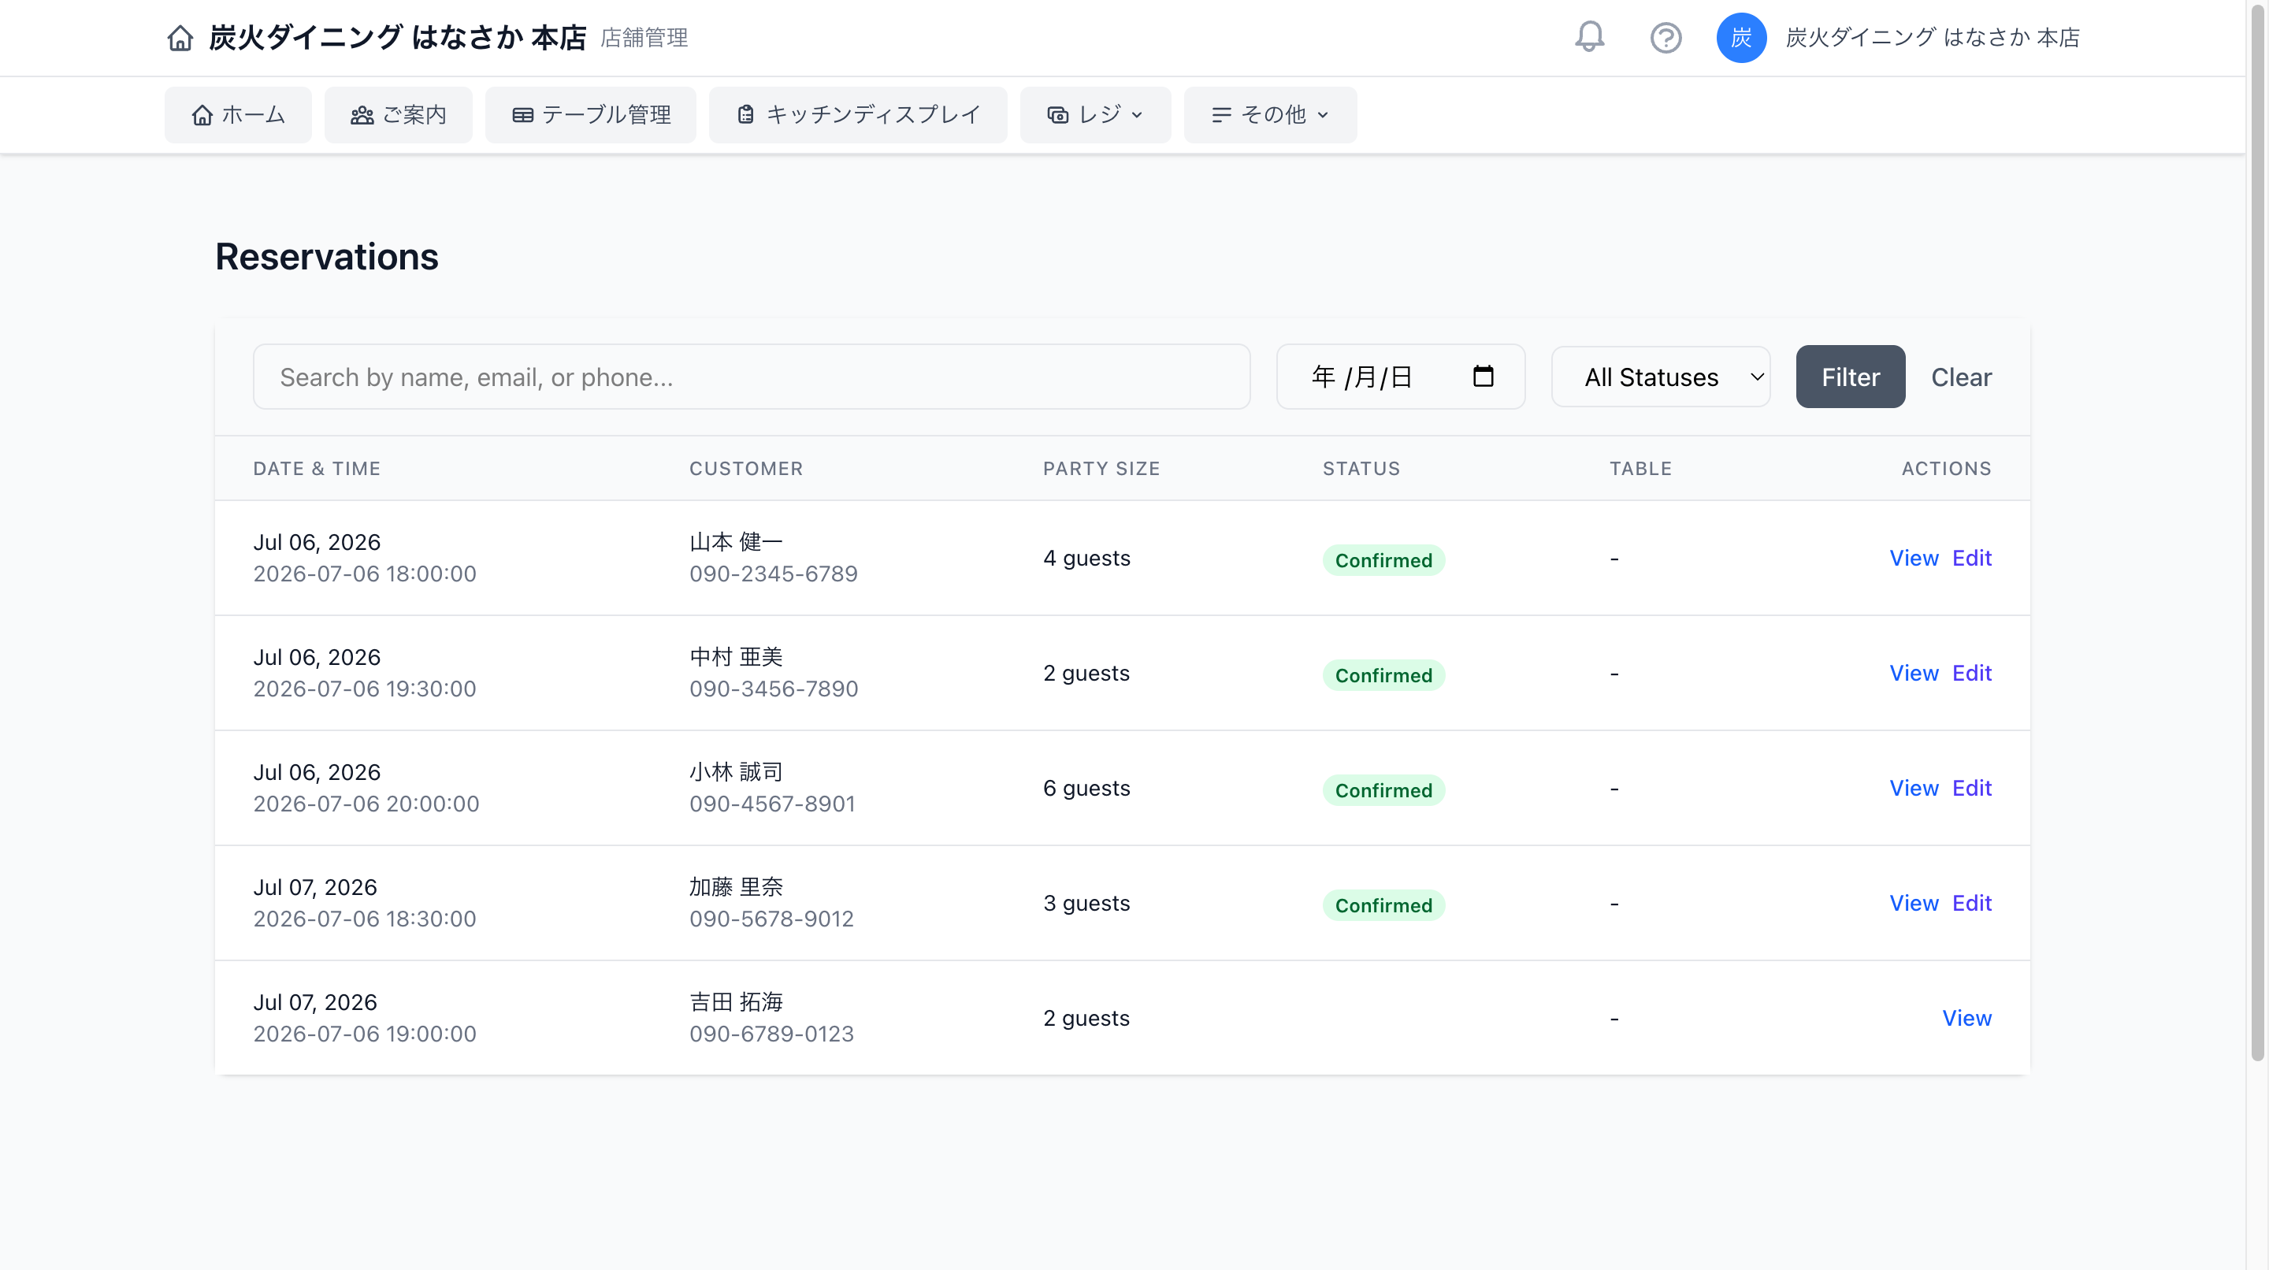Expand the レジ dropdown menu
This screenshot has height=1270, width=2269.
[x=1096, y=114]
